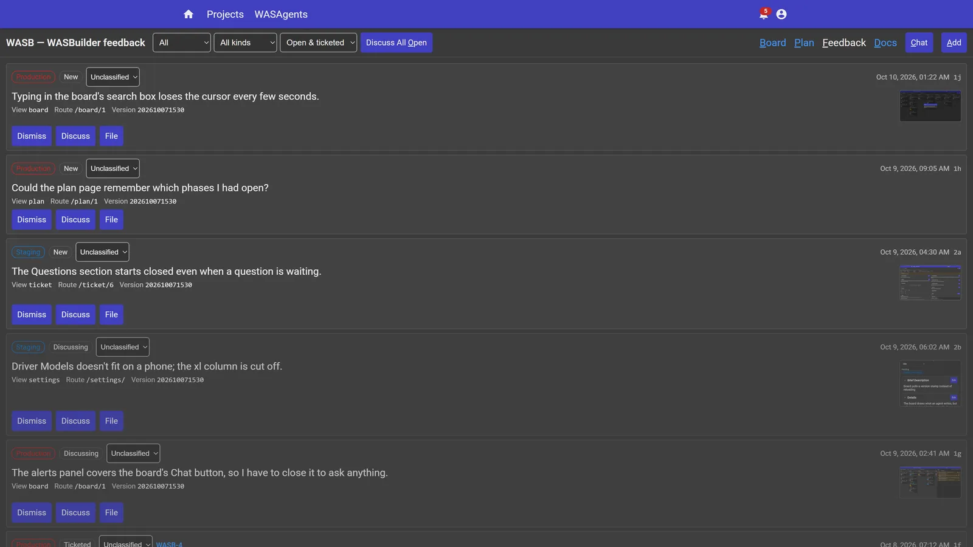Switch to the Feedback tab
The image size is (973, 547).
click(x=844, y=43)
